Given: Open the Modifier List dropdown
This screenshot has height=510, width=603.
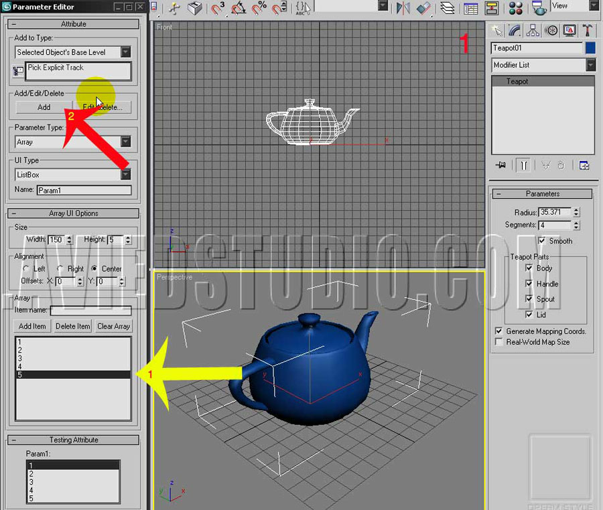Looking at the screenshot, I should click(x=591, y=65).
